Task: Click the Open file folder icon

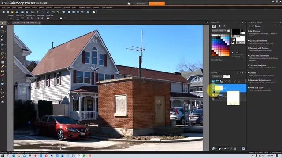Action: pos(12,12)
